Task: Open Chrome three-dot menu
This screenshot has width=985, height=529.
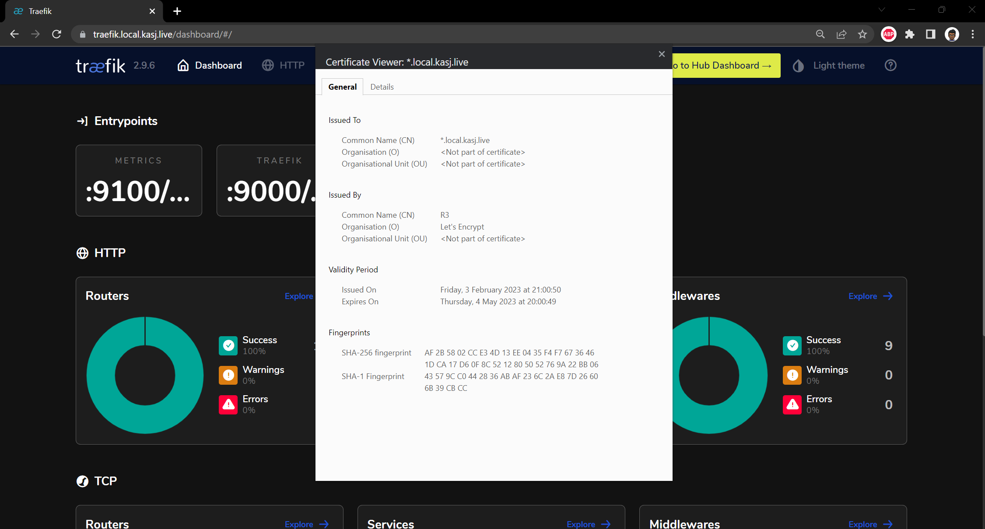Action: point(972,34)
